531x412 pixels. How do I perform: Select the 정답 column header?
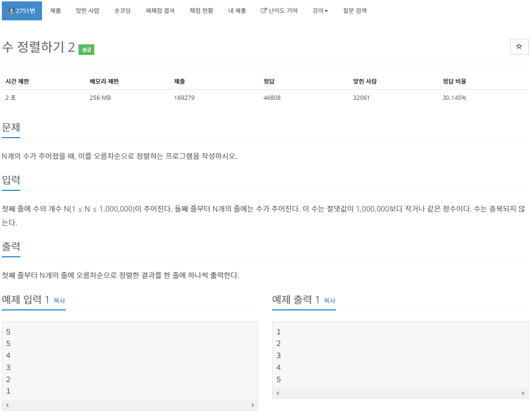click(x=269, y=81)
